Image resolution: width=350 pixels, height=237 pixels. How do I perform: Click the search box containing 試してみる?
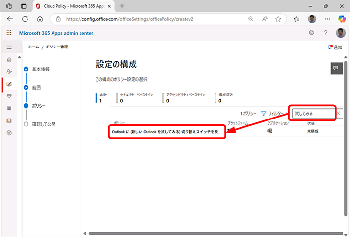313,114
